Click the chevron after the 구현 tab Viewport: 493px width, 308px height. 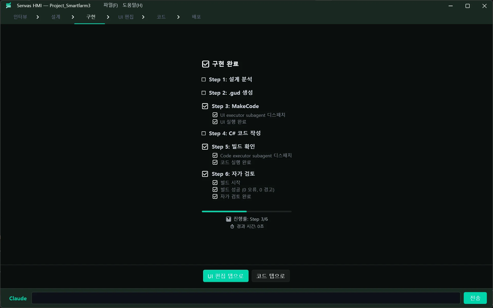[x=108, y=17]
